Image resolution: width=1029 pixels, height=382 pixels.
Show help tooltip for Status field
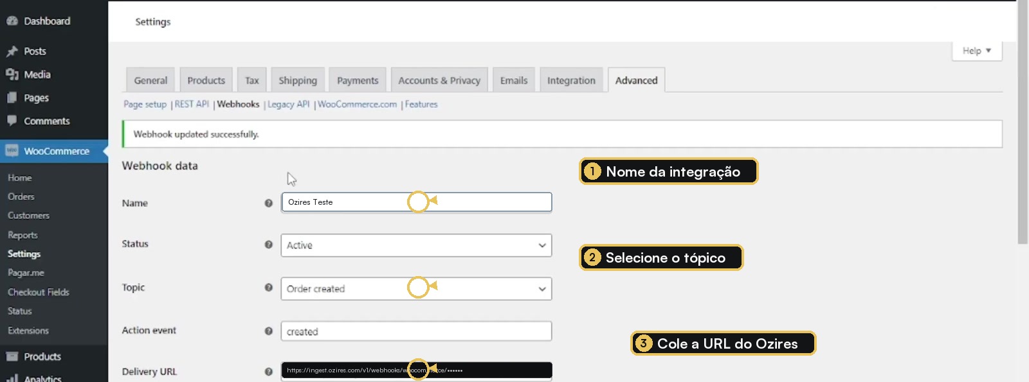click(269, 244)
